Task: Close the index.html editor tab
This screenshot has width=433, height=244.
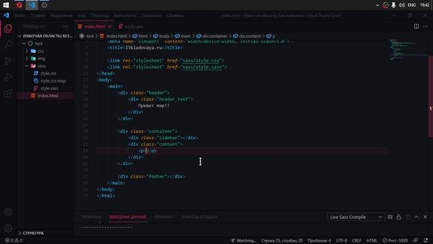Action: click(x=110, y=26)
